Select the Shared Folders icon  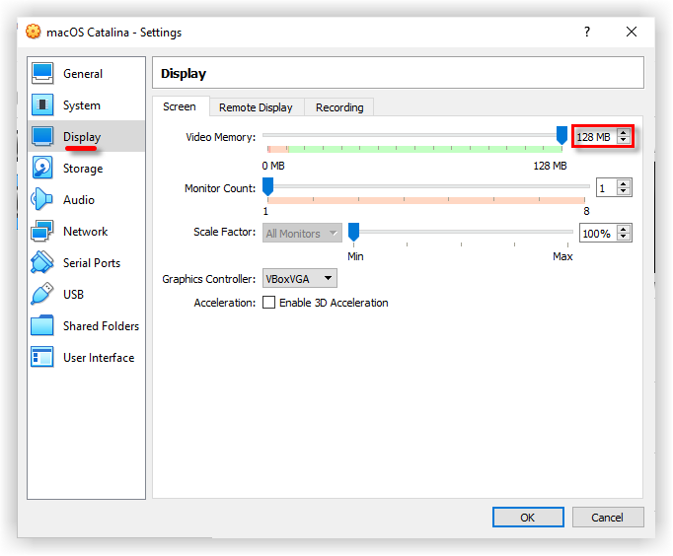[x=42, y=325]
